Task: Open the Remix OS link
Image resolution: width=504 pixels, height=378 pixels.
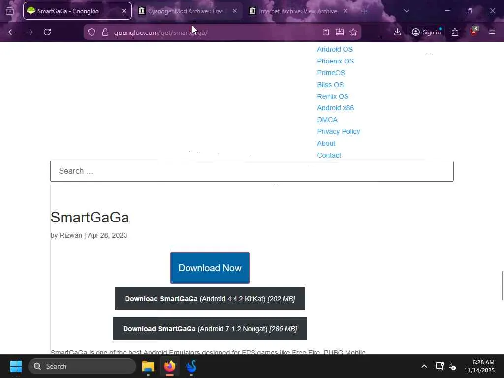Action: (333, 96)
